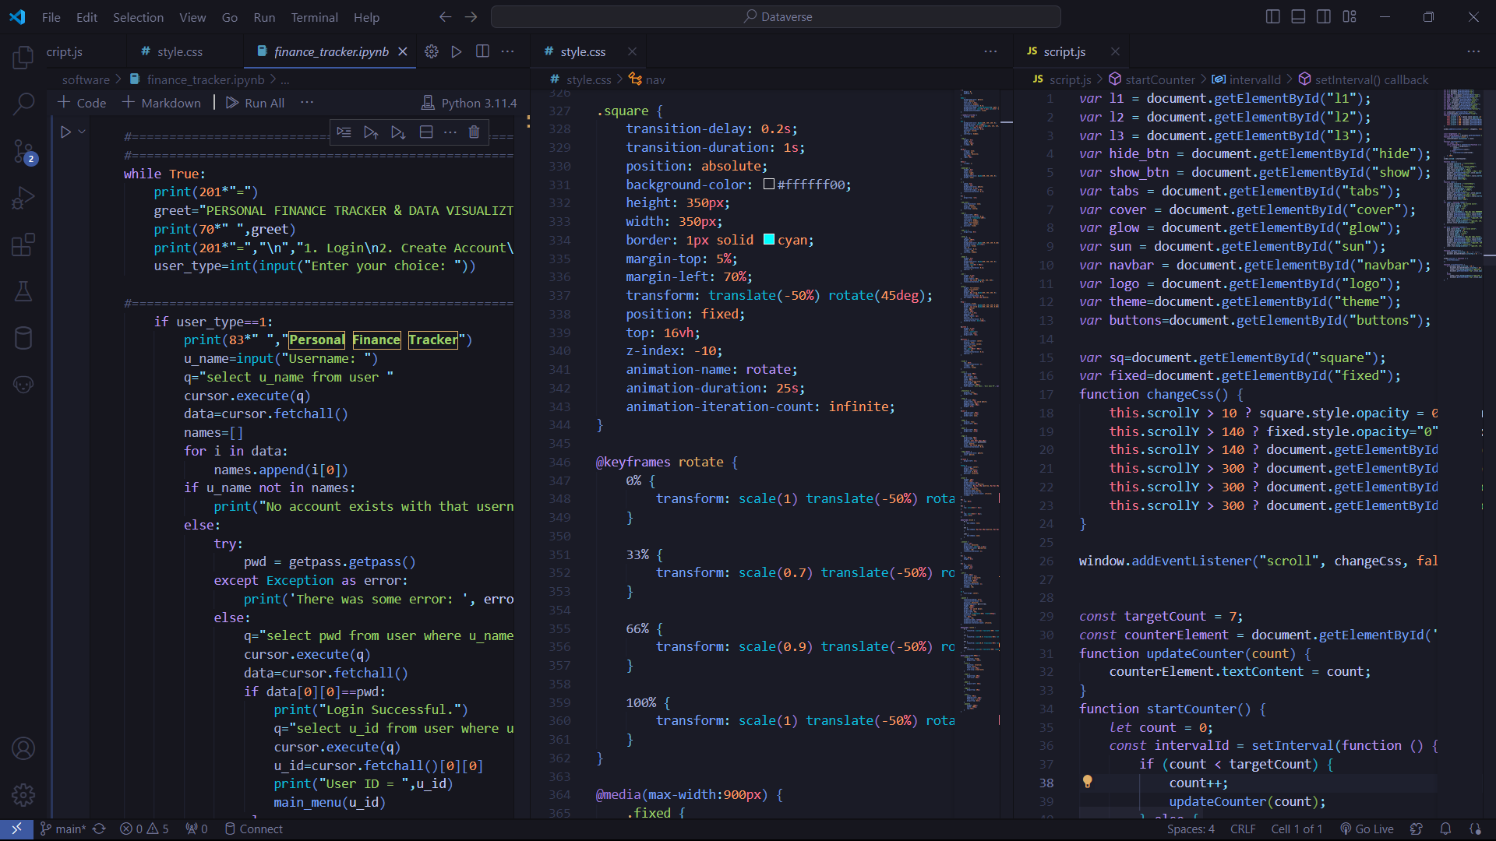Split the notebook cell

(426, 132)
